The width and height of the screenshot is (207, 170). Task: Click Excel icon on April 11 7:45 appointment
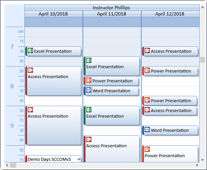pos(89,60)
